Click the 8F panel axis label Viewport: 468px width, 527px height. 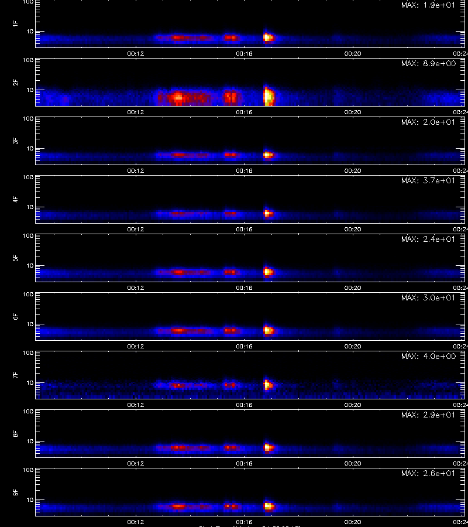[15, 433]
